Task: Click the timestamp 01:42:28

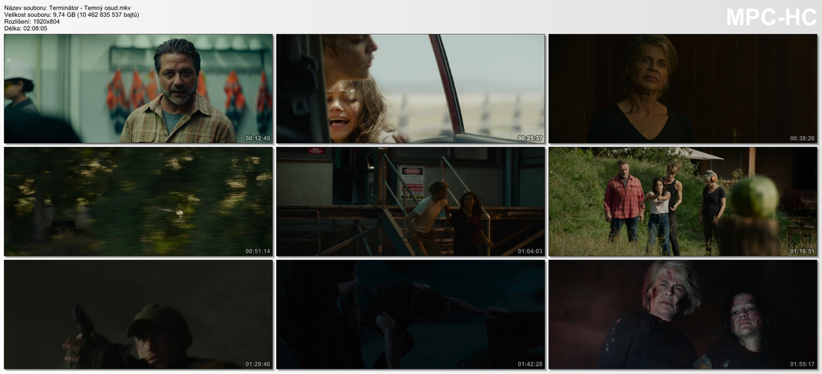Action: [x=530, y=364]
